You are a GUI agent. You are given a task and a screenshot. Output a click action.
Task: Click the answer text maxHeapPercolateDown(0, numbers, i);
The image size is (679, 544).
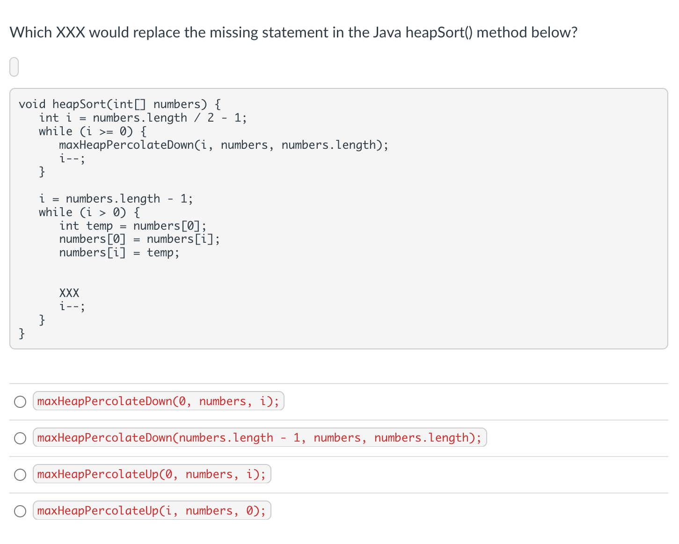(158, 401)
